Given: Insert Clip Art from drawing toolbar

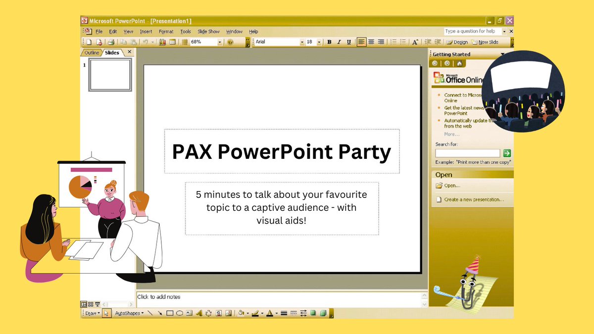Looking at the screenshot, I should [x=218, y=313].
